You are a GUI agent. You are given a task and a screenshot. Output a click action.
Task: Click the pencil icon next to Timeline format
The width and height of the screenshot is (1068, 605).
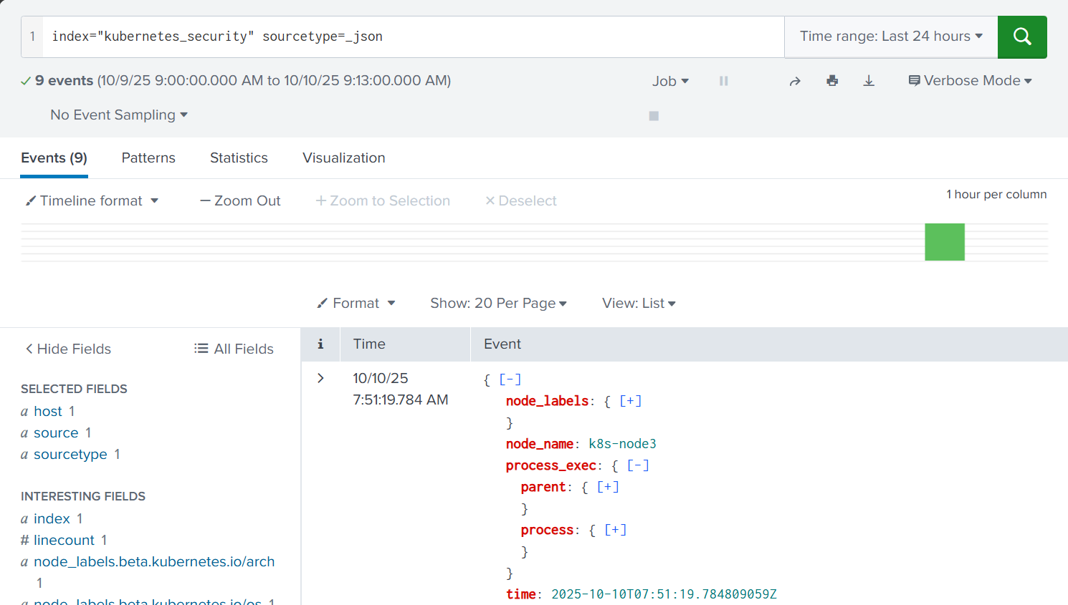[x=31, y=200]
